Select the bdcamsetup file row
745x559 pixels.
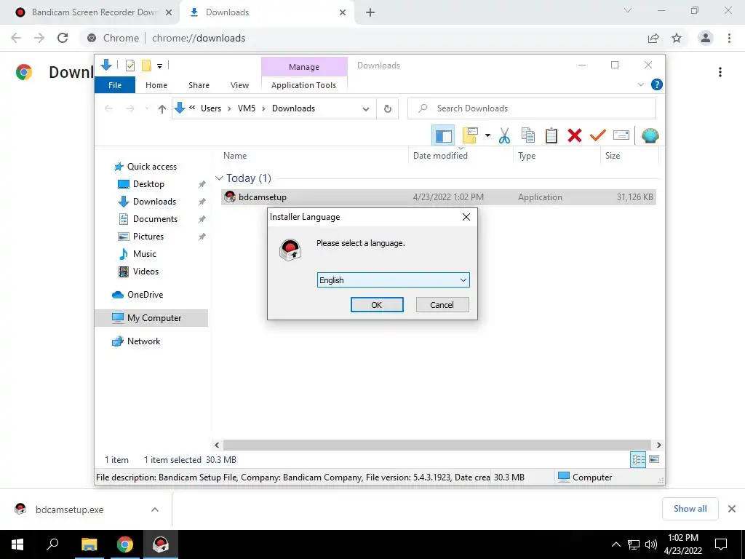438,197
